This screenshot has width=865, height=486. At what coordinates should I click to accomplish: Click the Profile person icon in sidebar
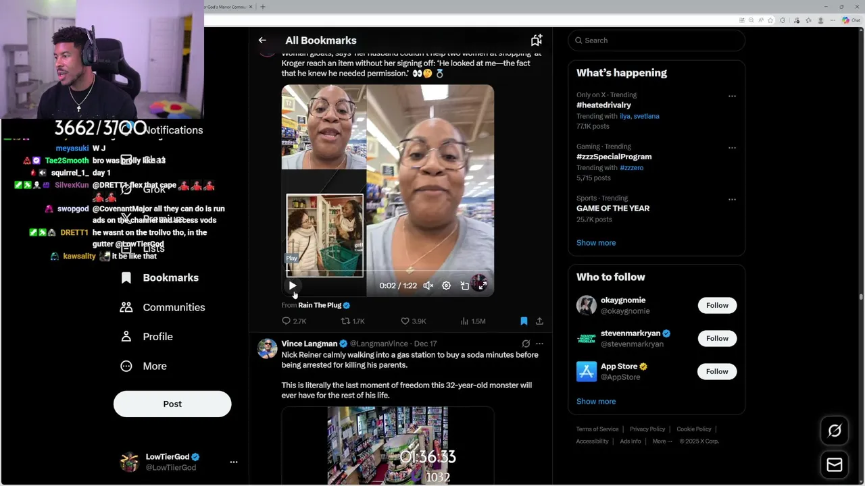click(126, 336)
